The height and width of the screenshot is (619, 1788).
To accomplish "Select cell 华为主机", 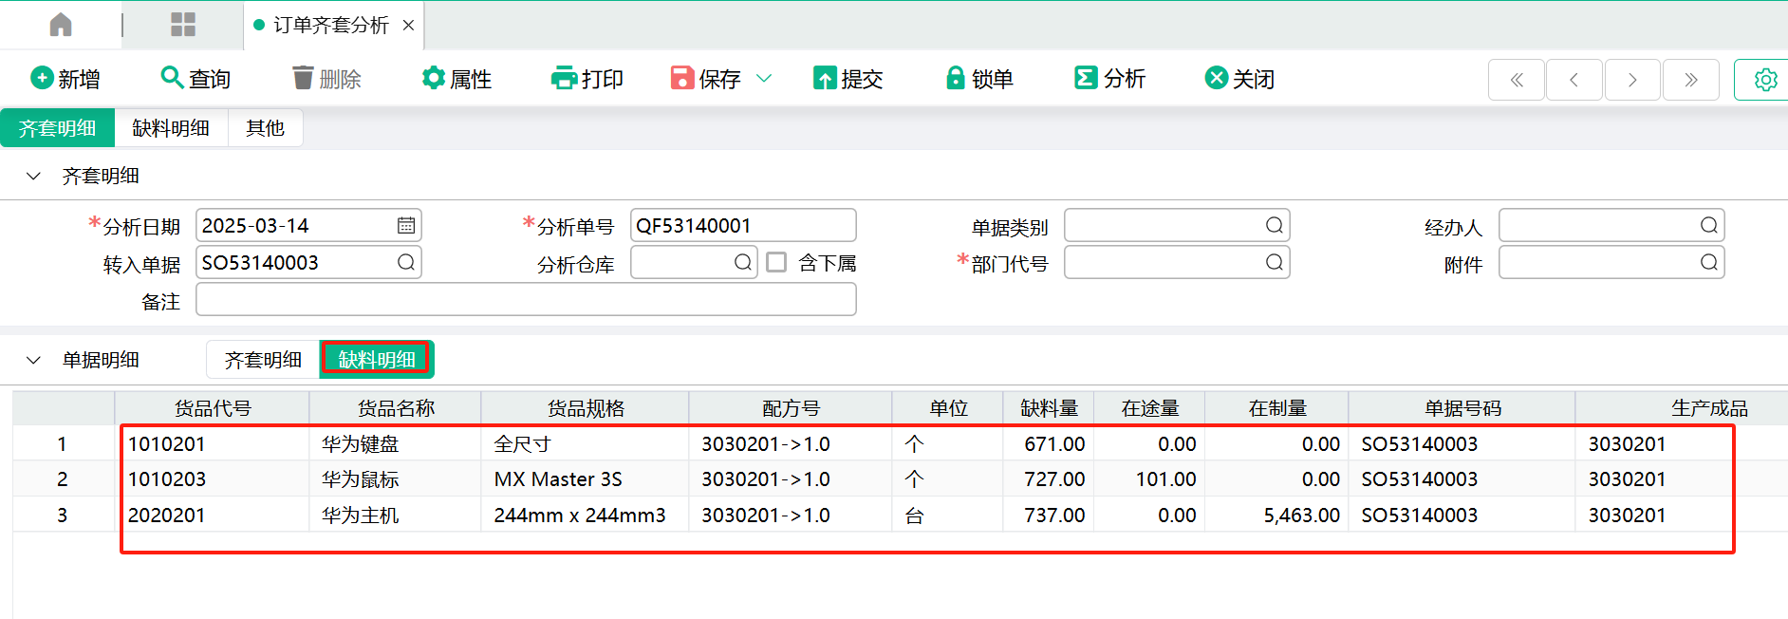I will (x=395, y=516).
